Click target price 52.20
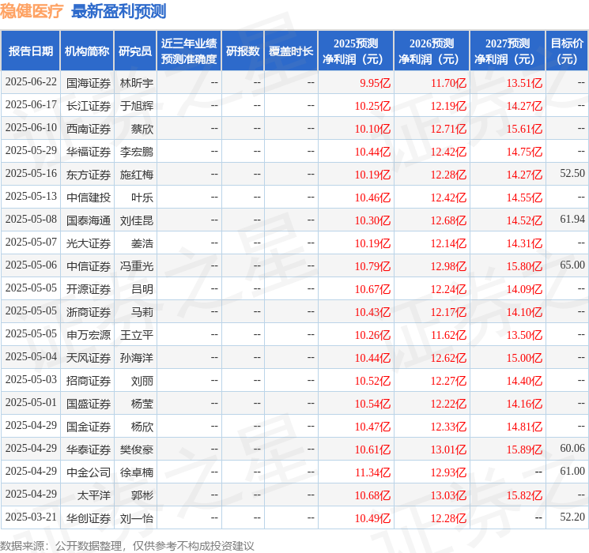The width and height of the screenshot is (589, 553). [572, 517]
